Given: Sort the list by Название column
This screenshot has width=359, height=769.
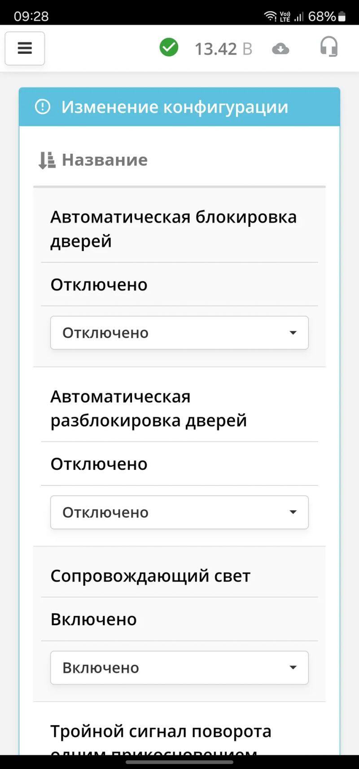Looking at the screenshot, I should [105, 160].
